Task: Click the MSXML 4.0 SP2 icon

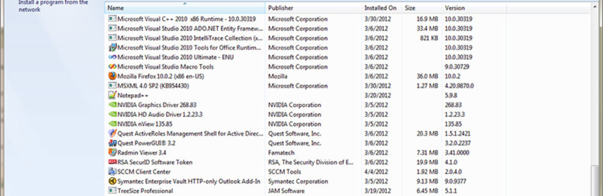Action: 112,86
